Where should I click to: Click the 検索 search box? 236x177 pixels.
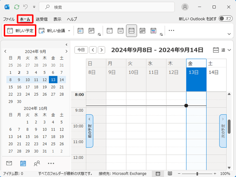(x=107, y=7)
